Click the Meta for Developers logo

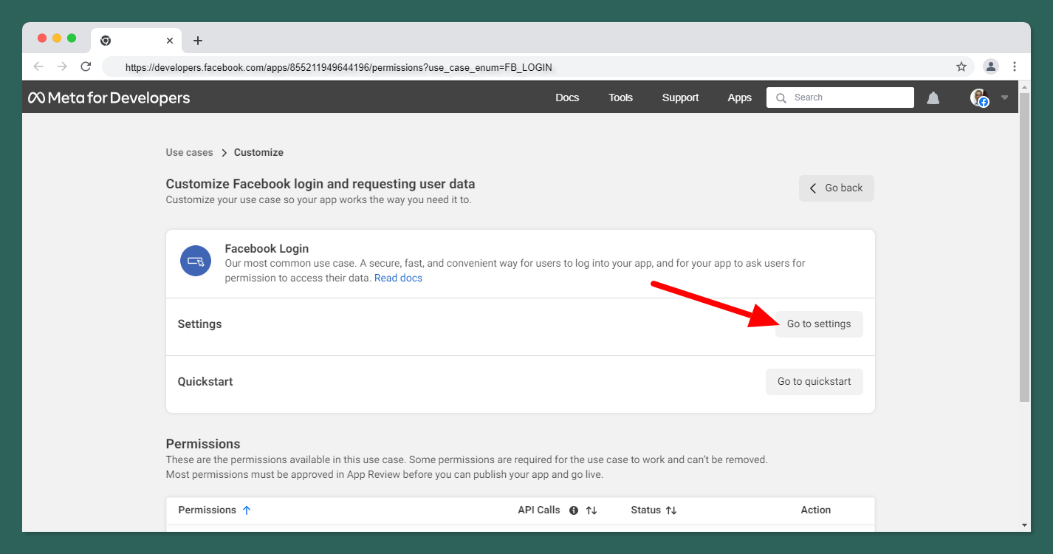pyautogui.click(x=109, y=98)
